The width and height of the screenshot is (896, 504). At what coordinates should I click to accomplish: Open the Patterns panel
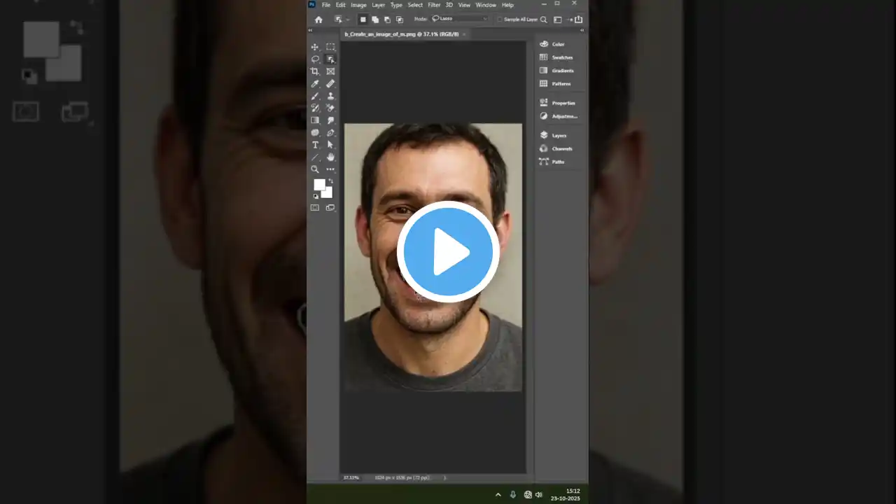556,84
